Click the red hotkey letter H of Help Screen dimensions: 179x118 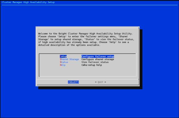(61, 65)
